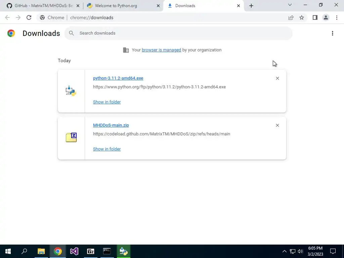Open the Command Prompt taskbar icon
Image resolution: width=344 pixels, height=258 pixels.
(107, 251)
